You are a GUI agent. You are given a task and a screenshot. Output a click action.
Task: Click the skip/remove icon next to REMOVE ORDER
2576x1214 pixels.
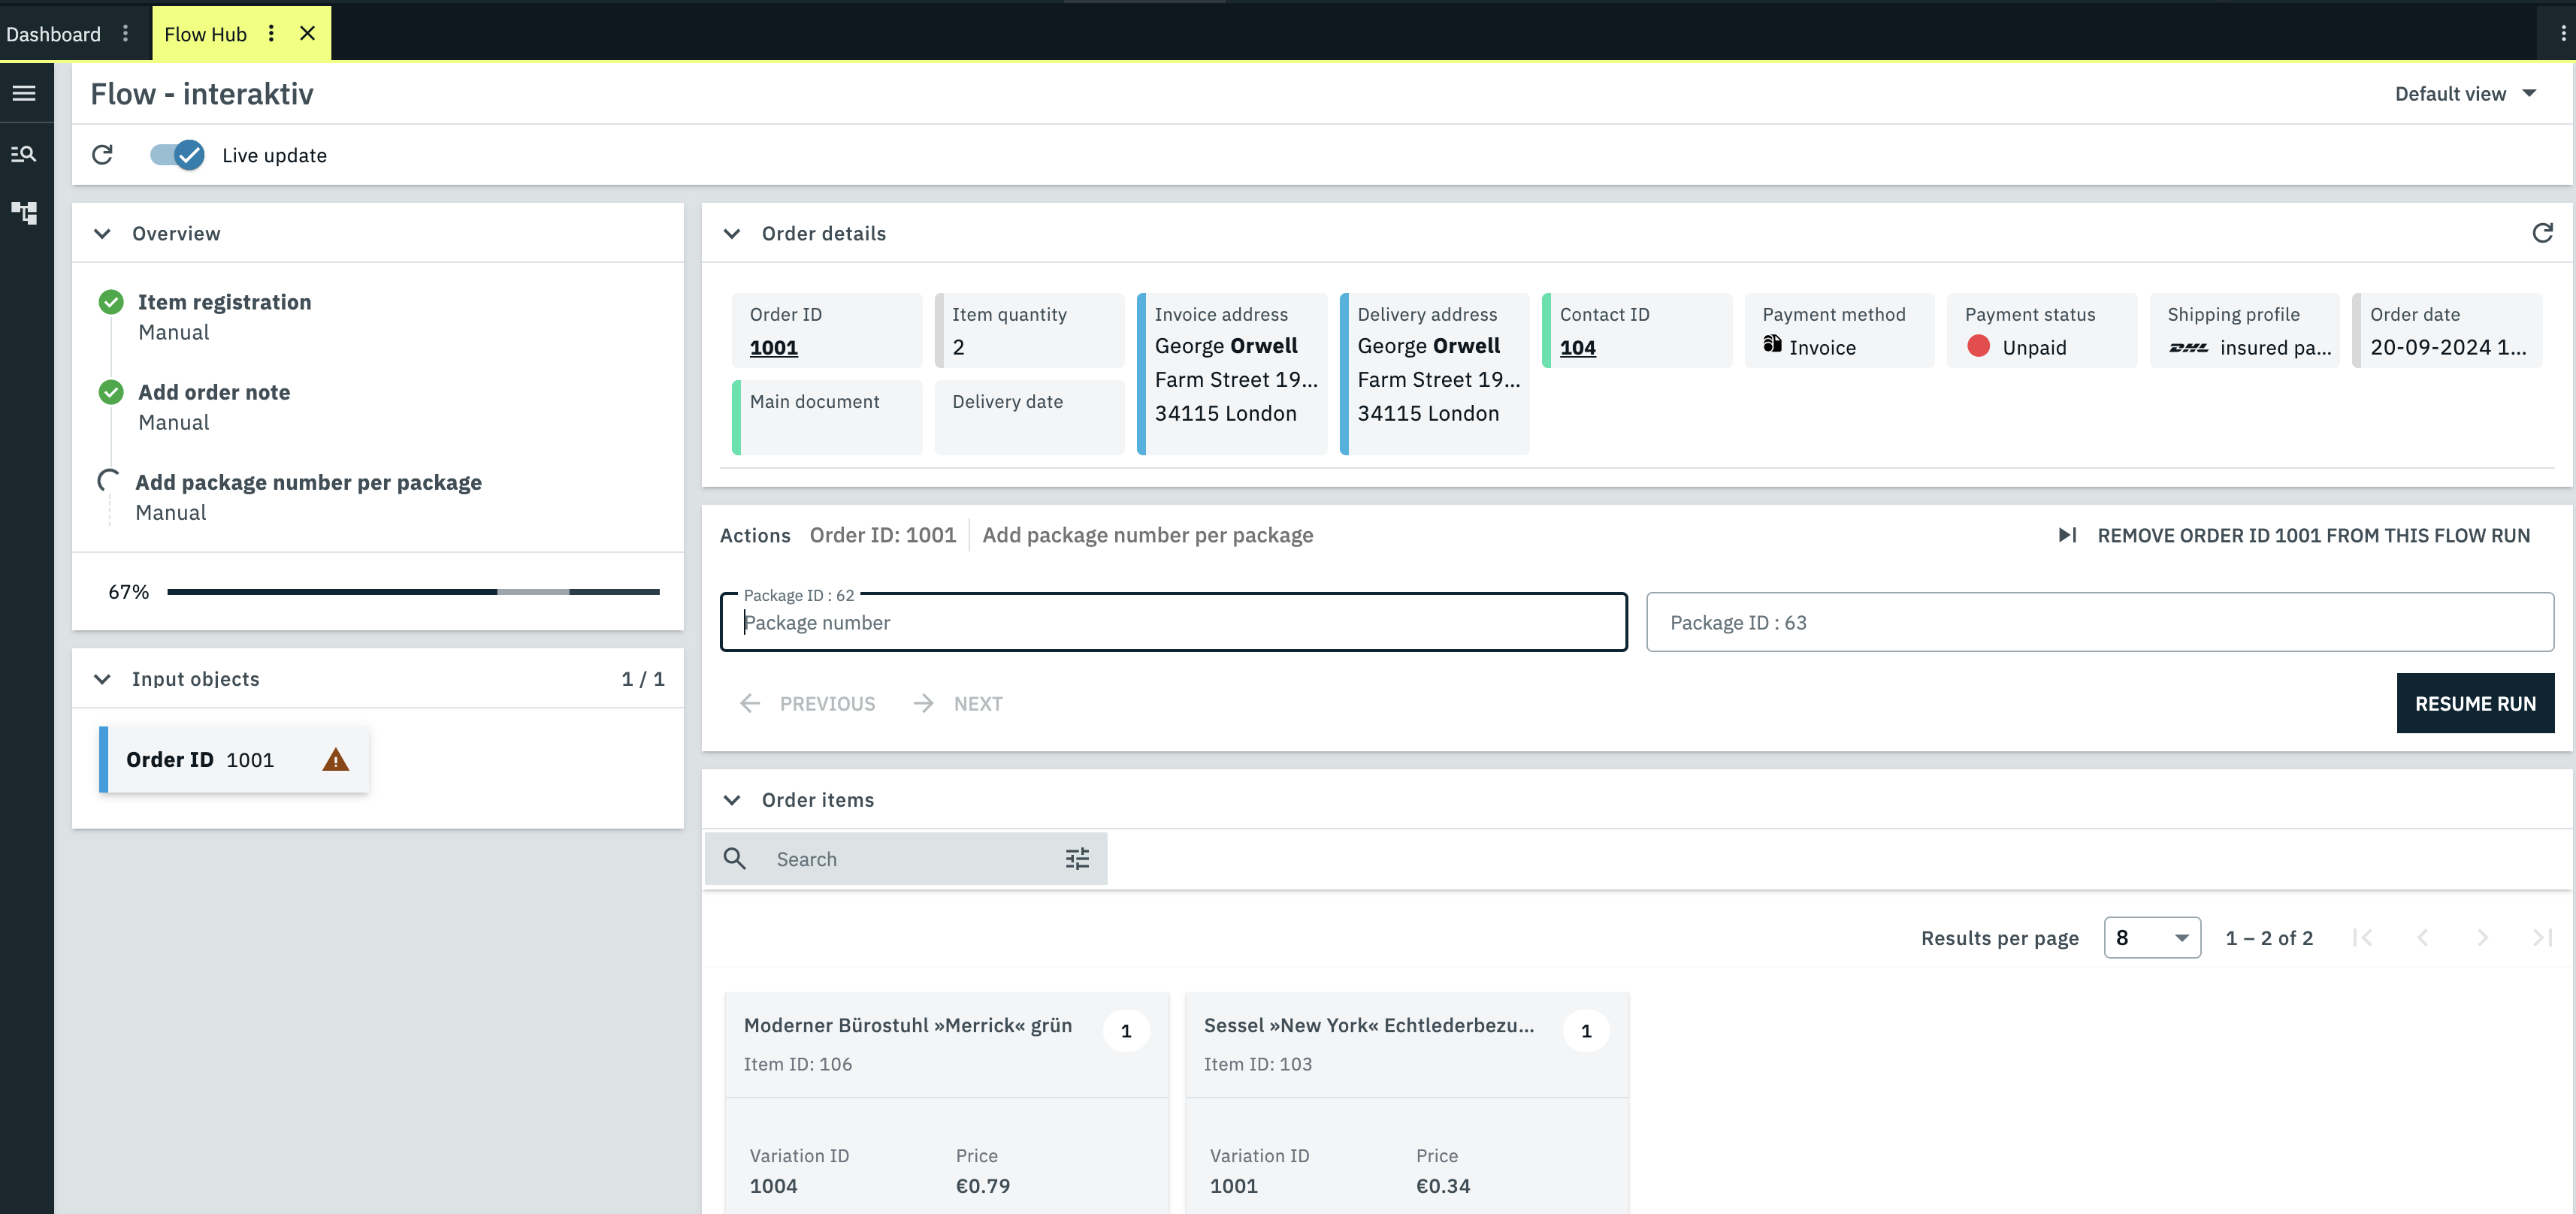(2067, 535)
